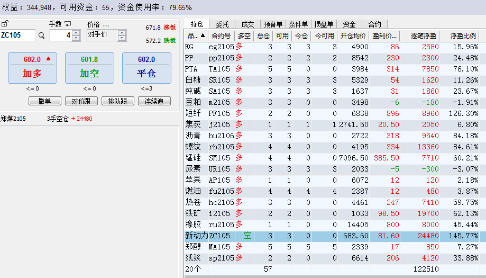Click the 连续追 button
The height and width of the screenshot is (278, 486).
pyautogui.click(x=154, y=101)
